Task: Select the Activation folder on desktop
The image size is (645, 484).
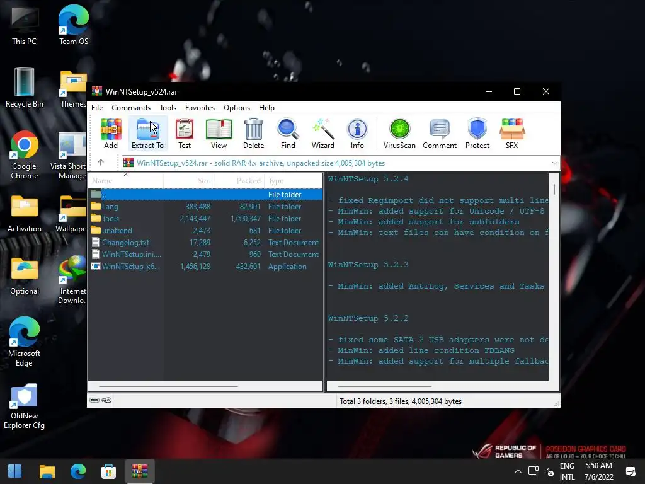Action: coord(25,214)
